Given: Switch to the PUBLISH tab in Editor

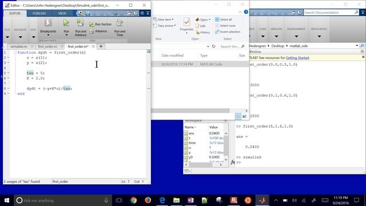Looking at the screenshot, I should click(x=39, y=13).
